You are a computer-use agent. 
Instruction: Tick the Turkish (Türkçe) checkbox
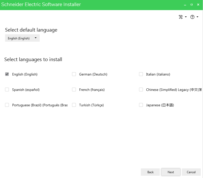click(74, 105)
